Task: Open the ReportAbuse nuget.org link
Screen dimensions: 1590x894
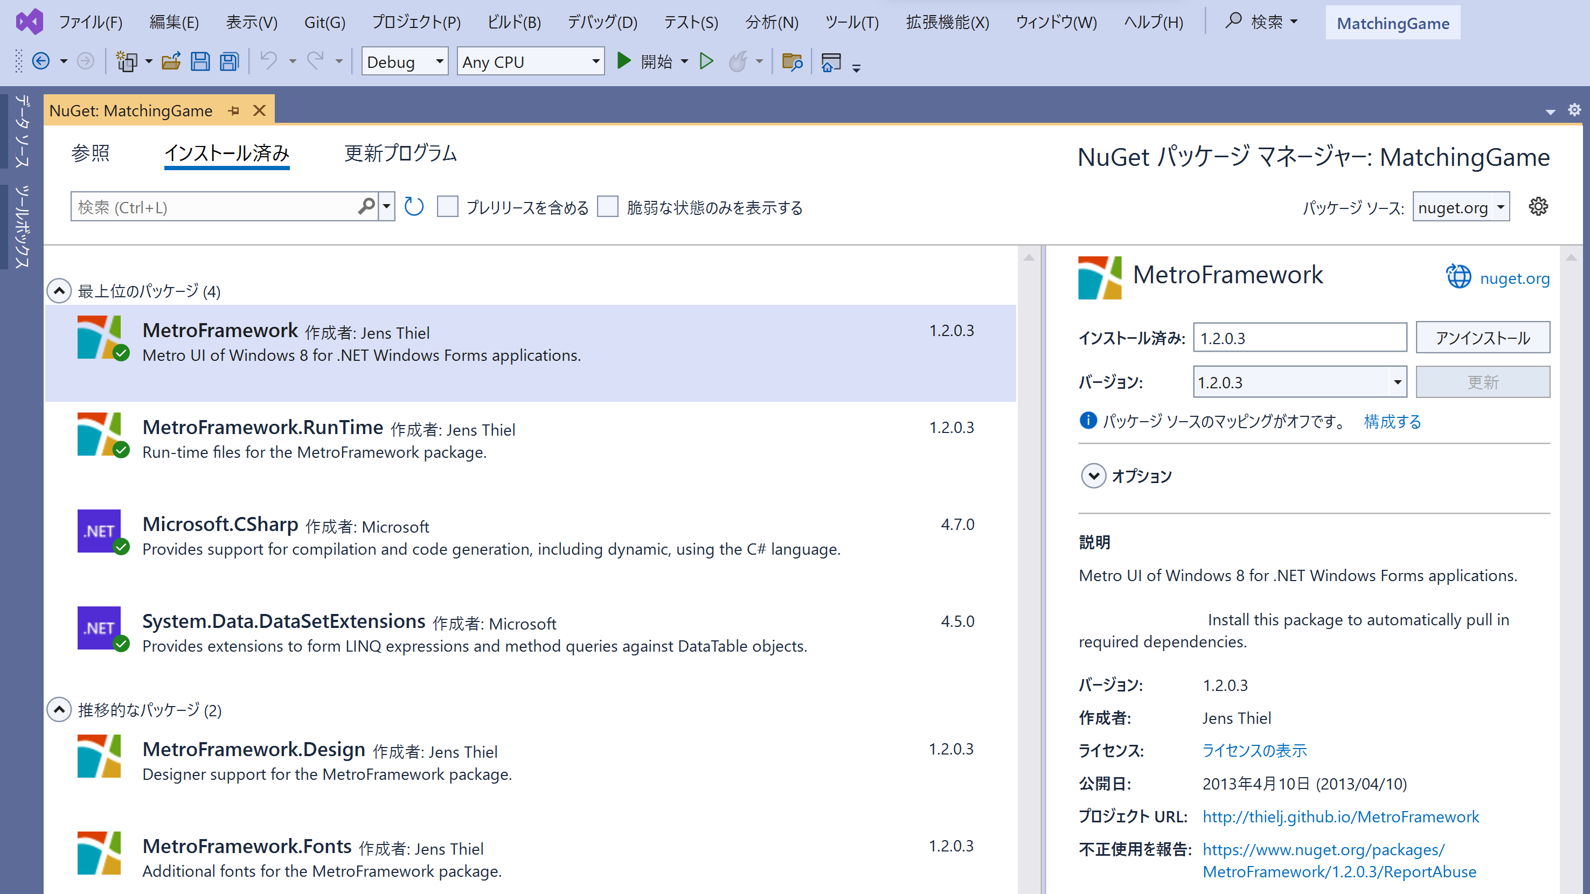Action: (x=1339, y=860)
